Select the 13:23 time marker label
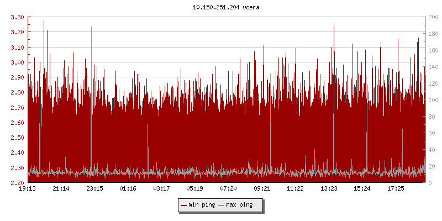 [x=329, y=189]
